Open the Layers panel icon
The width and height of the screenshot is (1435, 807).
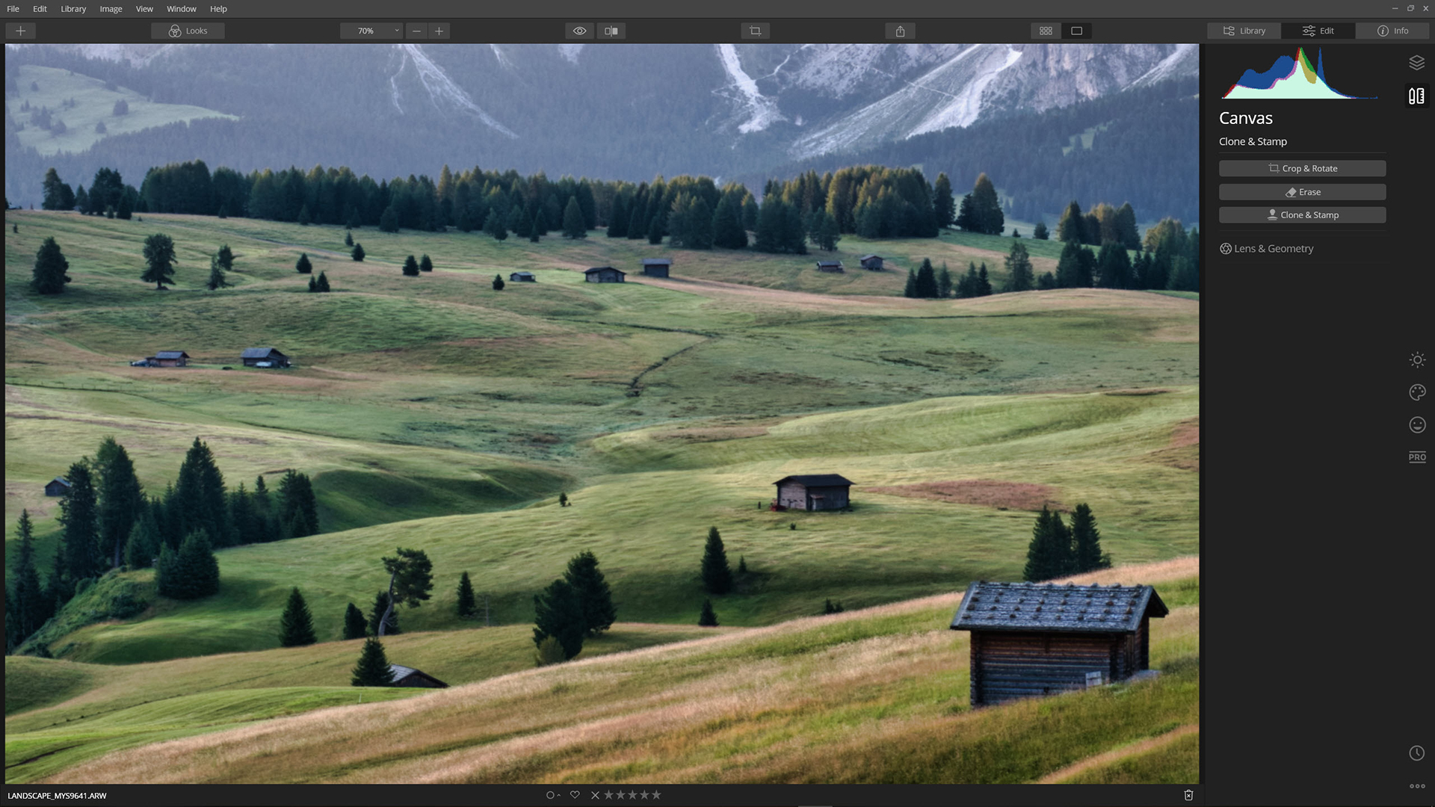coord(1417,63)
